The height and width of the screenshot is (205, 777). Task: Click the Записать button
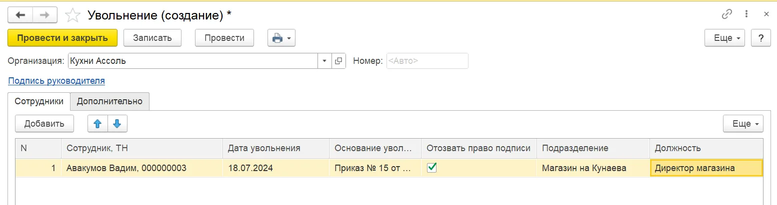tap(152, 38)
